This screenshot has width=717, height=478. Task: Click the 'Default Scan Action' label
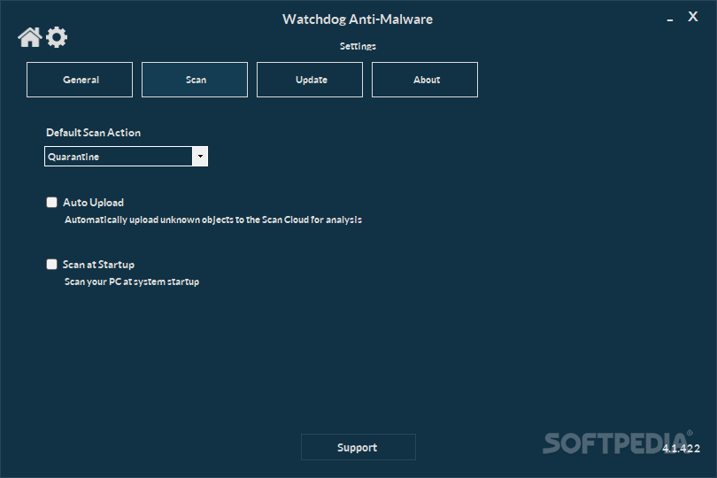[93, 133]
